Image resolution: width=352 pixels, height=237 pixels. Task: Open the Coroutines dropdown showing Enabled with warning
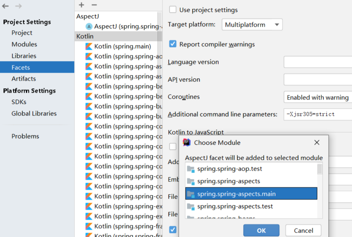317,97
